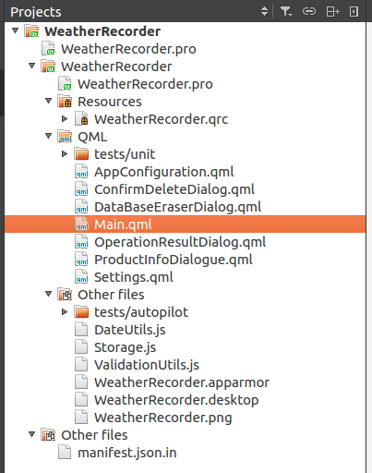This screenshot has width=372, height=473.
Task: Click the Projects panel title
Action: 36,12
